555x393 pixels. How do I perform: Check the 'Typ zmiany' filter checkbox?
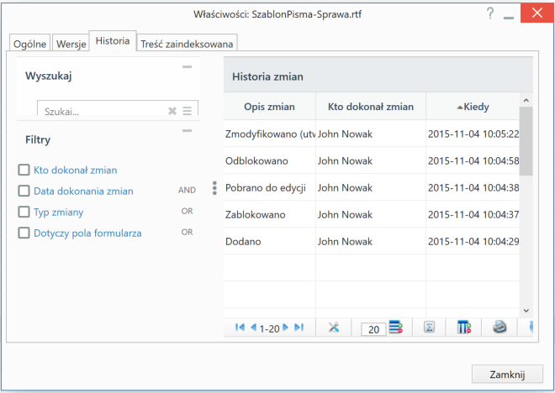pos(24,212)
